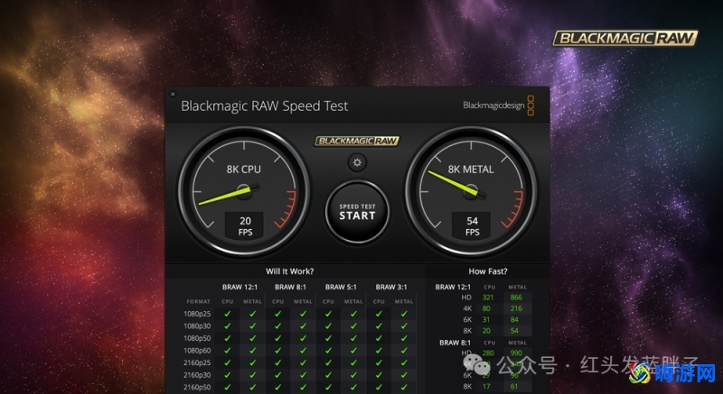Click the 2160p30 BRAW 5:1 METAL checkmark

[x=353, y=375]
